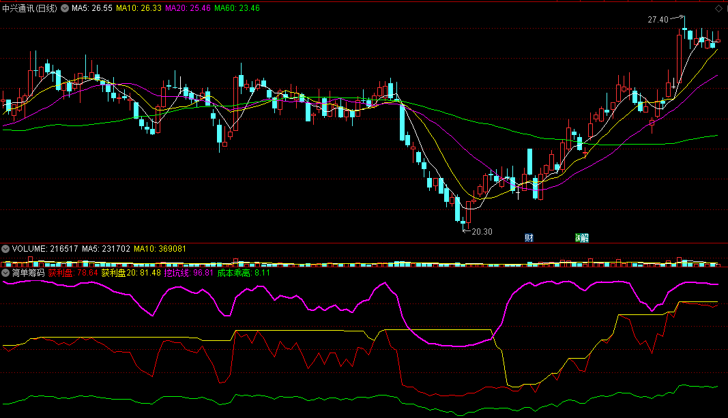The height and width of the screenshot is (418, 728).
Task: Expand the VOLUME indicator dropdown
Action: (x=5, y=249)
